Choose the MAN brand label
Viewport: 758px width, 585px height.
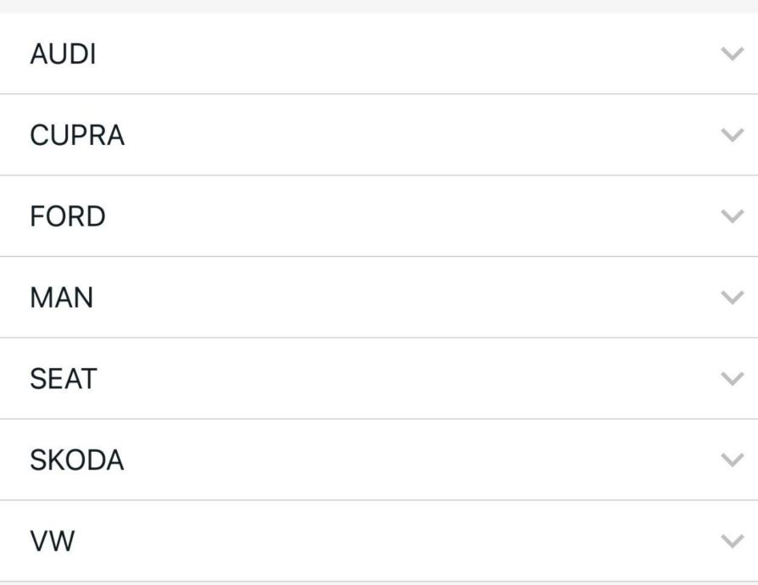pos(61,298)
